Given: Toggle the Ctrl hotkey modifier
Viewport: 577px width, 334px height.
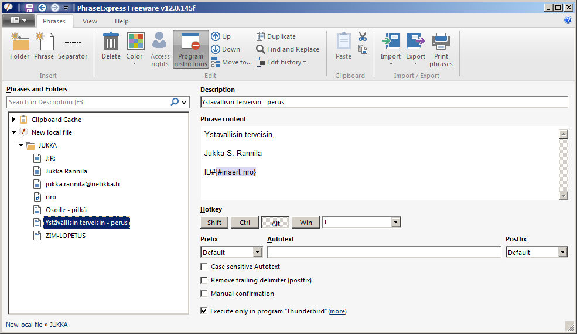Looking at the screenshot, I should 245,223.
